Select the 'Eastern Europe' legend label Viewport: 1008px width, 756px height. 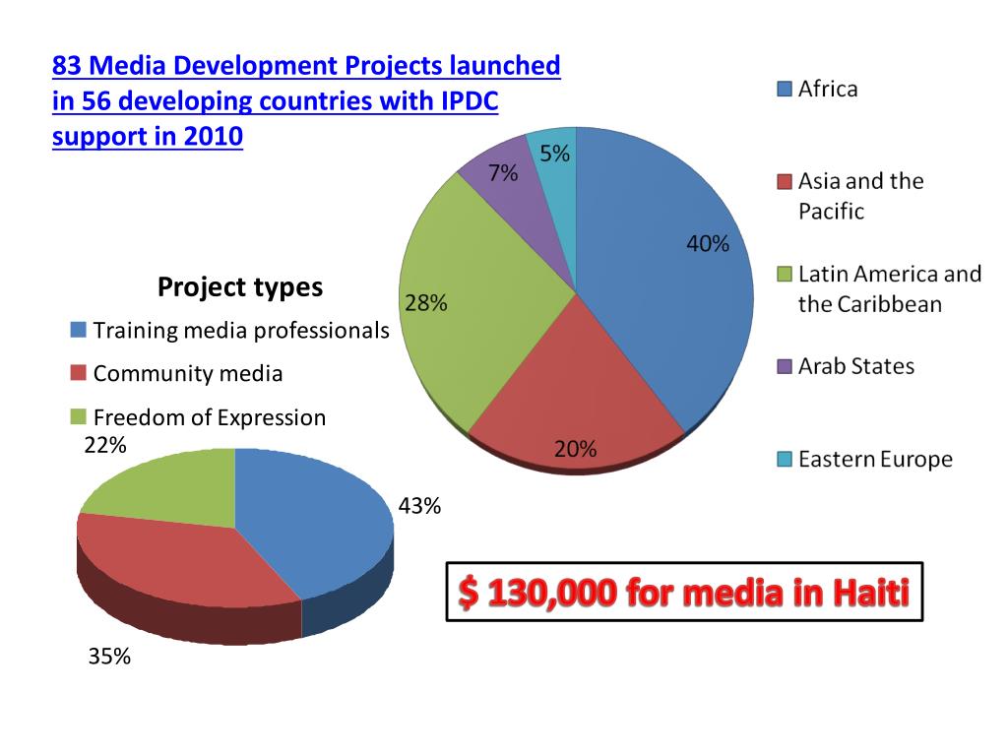click(875, 459)
